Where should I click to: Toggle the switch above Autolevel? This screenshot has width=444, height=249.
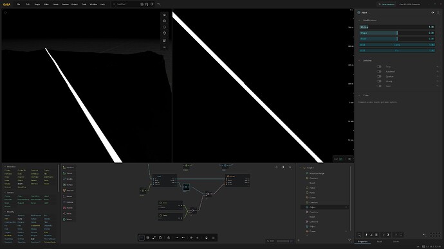click(x=379, y=67)
